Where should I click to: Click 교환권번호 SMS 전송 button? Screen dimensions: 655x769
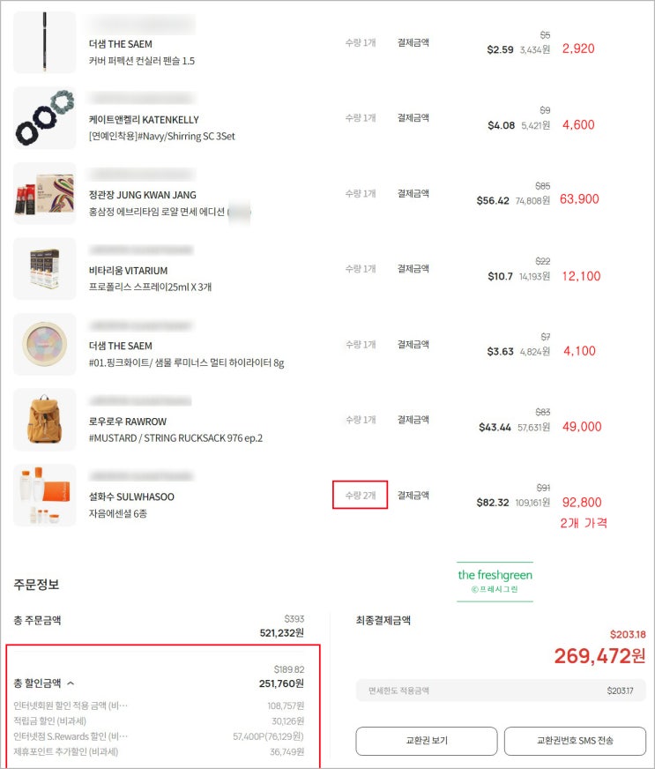click(575, 741)
